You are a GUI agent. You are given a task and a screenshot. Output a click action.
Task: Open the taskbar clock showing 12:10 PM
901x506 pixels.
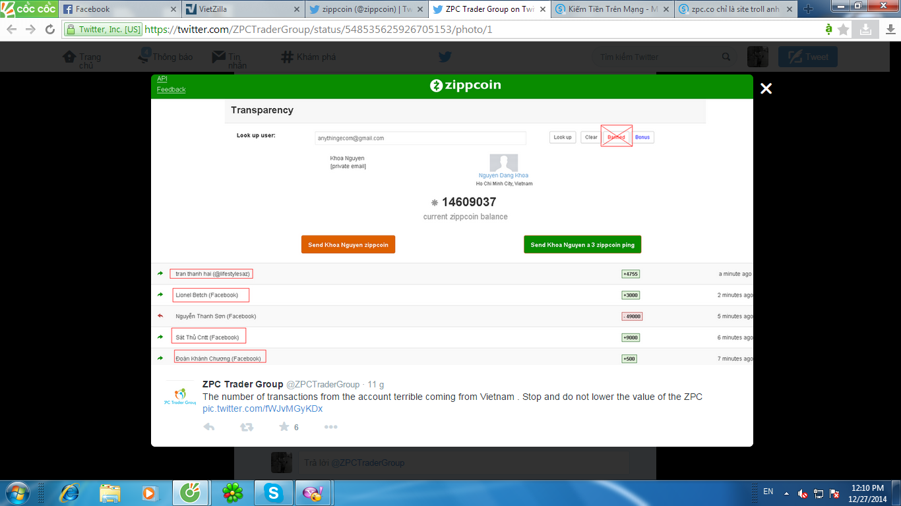click(x=868, y=493)
